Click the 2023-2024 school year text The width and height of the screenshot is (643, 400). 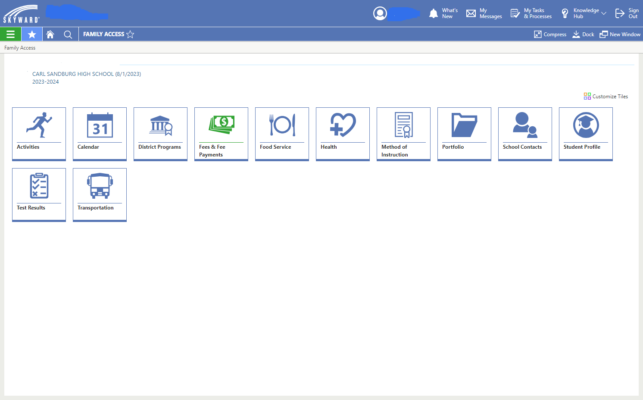point(46,82)
